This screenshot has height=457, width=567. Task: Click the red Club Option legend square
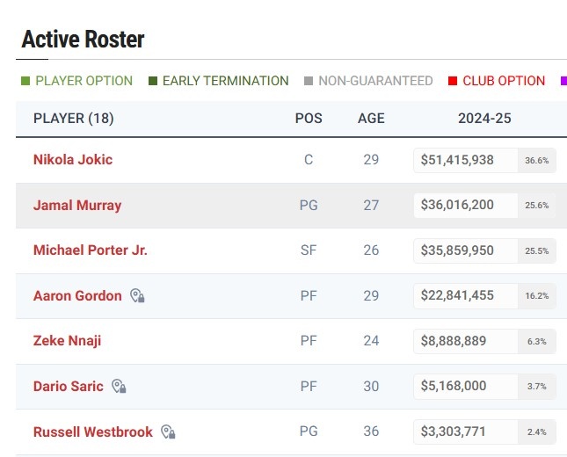click(x=453, y=81)
